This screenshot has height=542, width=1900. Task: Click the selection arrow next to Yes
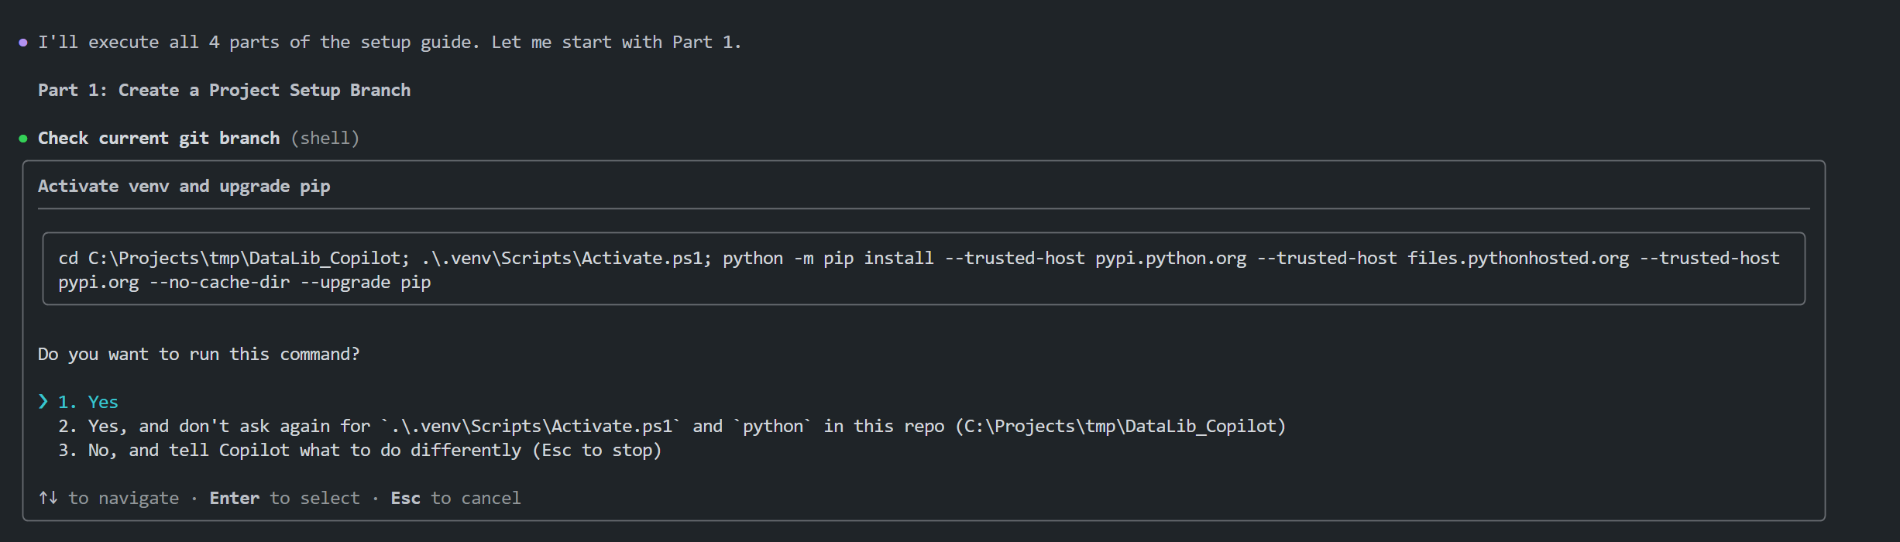coord(43,401)
